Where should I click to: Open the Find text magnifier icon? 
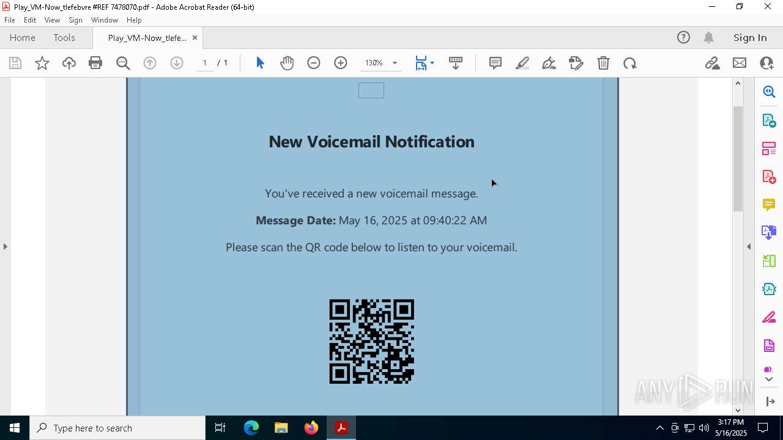click(x=123, y=63)
